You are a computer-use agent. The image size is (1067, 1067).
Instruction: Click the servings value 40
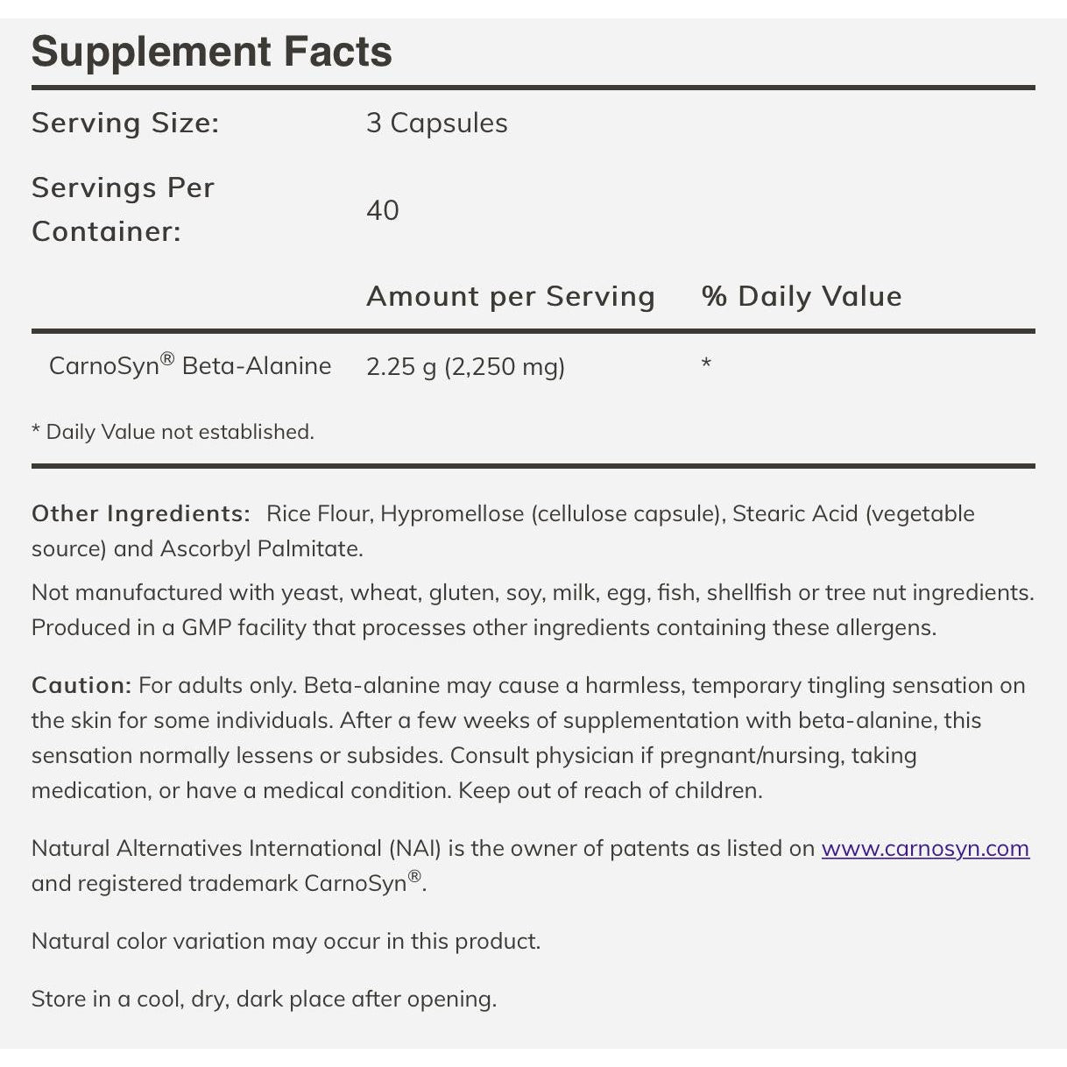tap(382, 210)
